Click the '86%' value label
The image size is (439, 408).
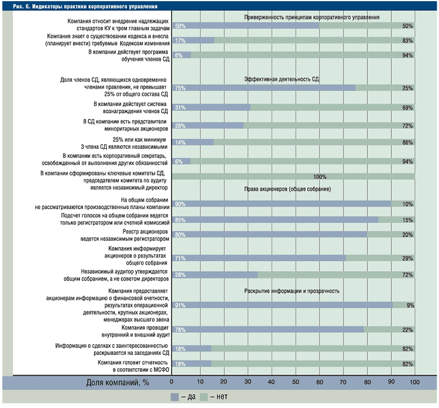407,142
